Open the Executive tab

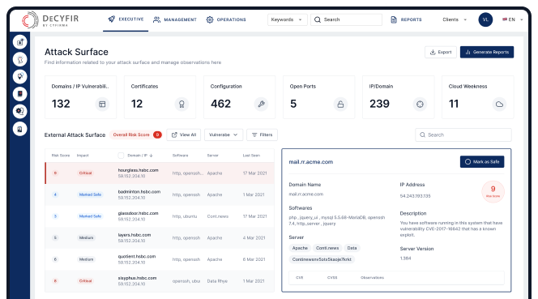pyautogui.click(x=126, y=19)
